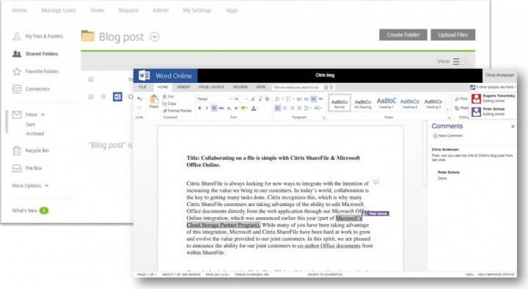This screenshot has width=528, height=289.
Task: Open the font color dropdown arrow
Action: pos(258,108)
